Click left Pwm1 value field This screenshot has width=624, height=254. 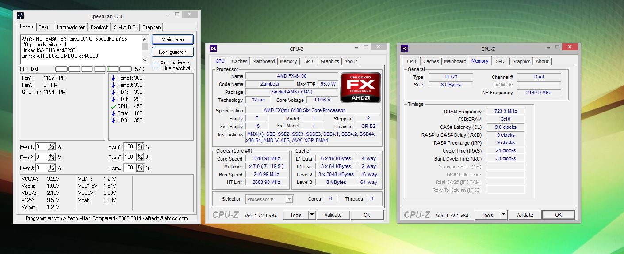click(x=42, y=146)
